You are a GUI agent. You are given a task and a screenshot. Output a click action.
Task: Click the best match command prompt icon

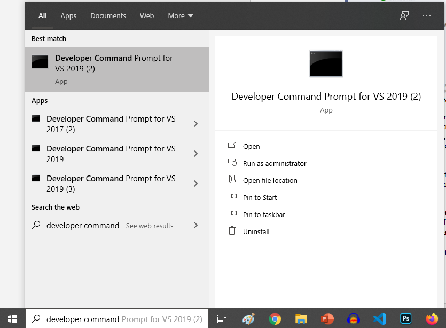click(x=40, y=62)
